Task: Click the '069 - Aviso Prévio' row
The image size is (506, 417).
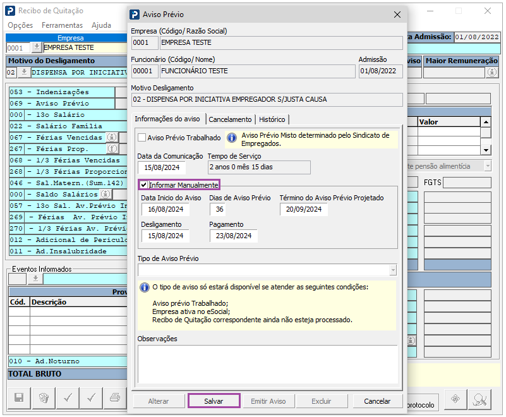Action: tap(62, 103)
